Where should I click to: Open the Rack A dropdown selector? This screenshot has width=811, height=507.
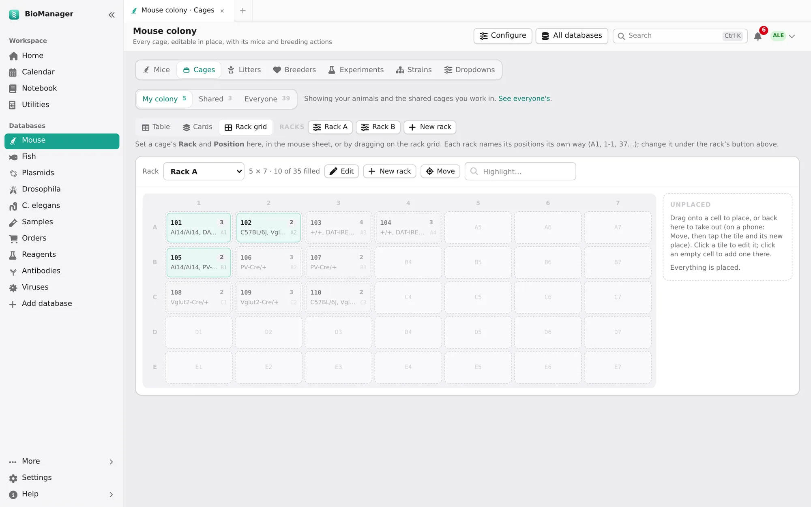(x=204, y=171)
